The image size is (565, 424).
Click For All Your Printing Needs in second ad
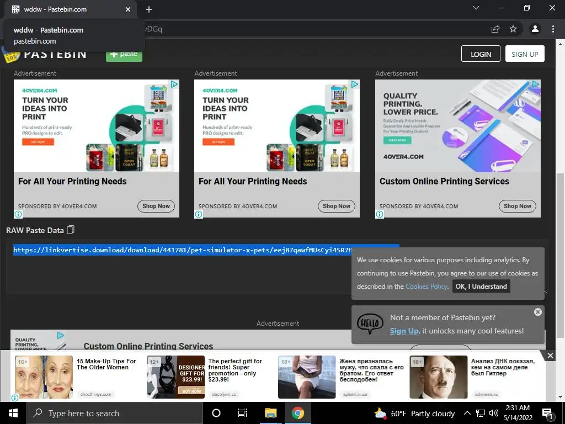click(253, 181)
